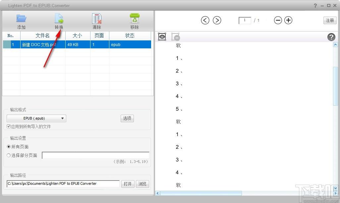Click the preview scroll-up arrow
This screenshot has height=203, width=340.
pyautogui.click(x=335, y=45)
